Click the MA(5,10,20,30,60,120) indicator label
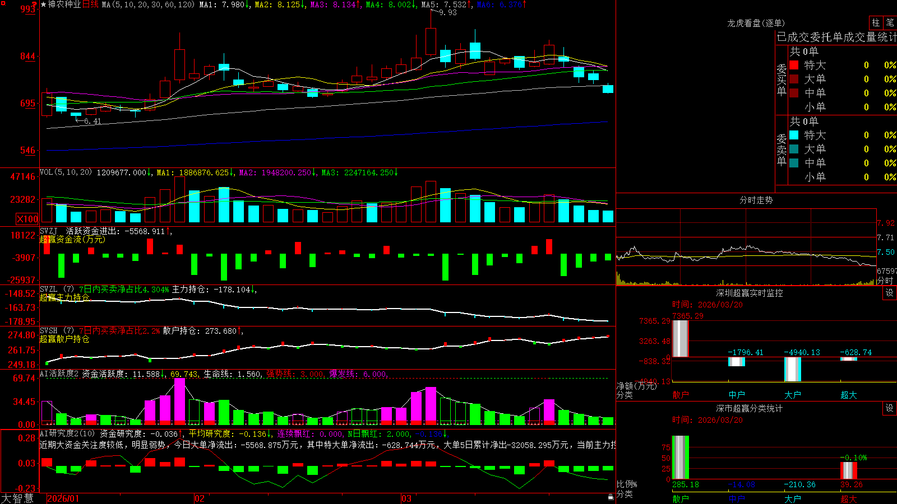 click(x=148, y=4)
